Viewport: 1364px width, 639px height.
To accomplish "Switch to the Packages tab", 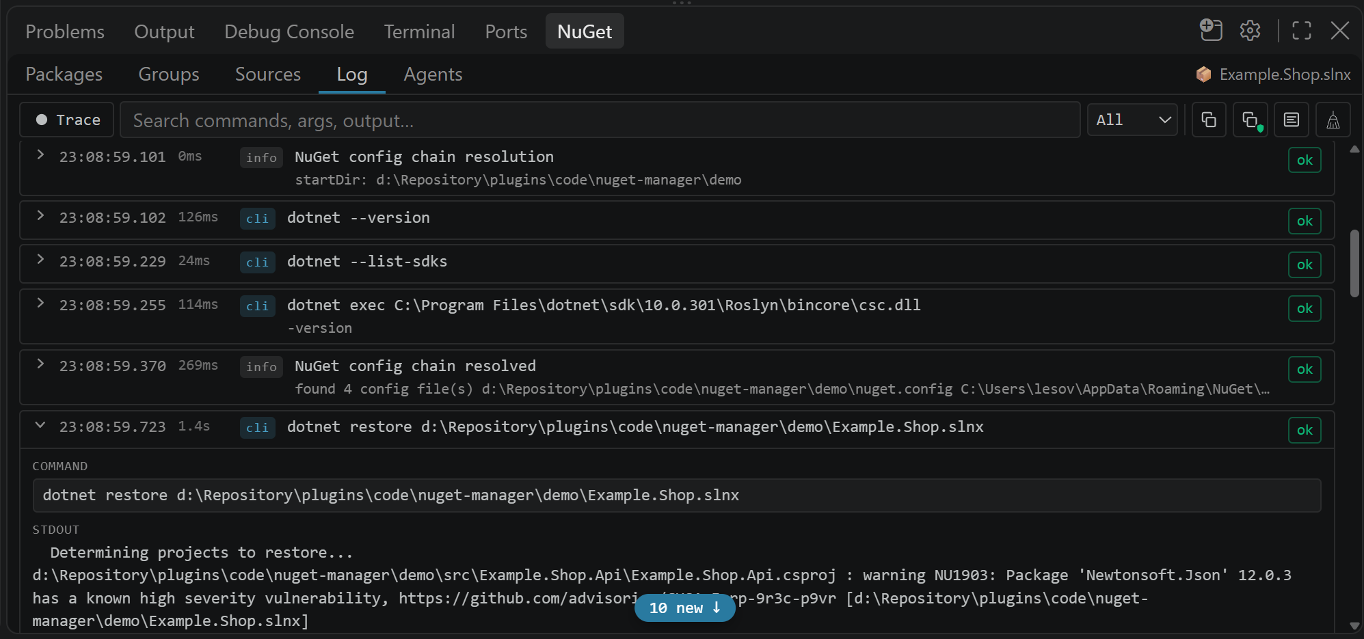I will (64, 74).
